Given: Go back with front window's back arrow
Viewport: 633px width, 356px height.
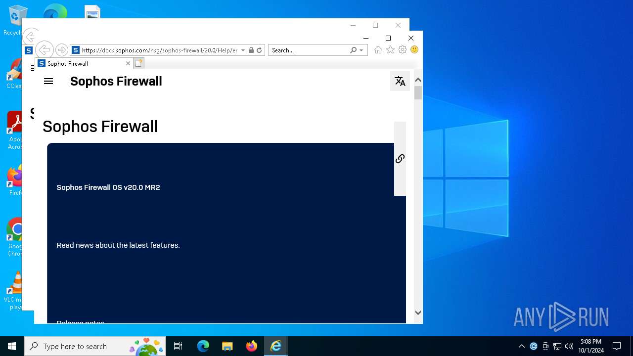Looking at the screenshot, I should click(44, 50).
